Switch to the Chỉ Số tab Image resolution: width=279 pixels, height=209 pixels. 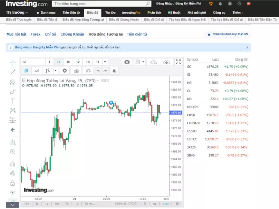(50, 34)
